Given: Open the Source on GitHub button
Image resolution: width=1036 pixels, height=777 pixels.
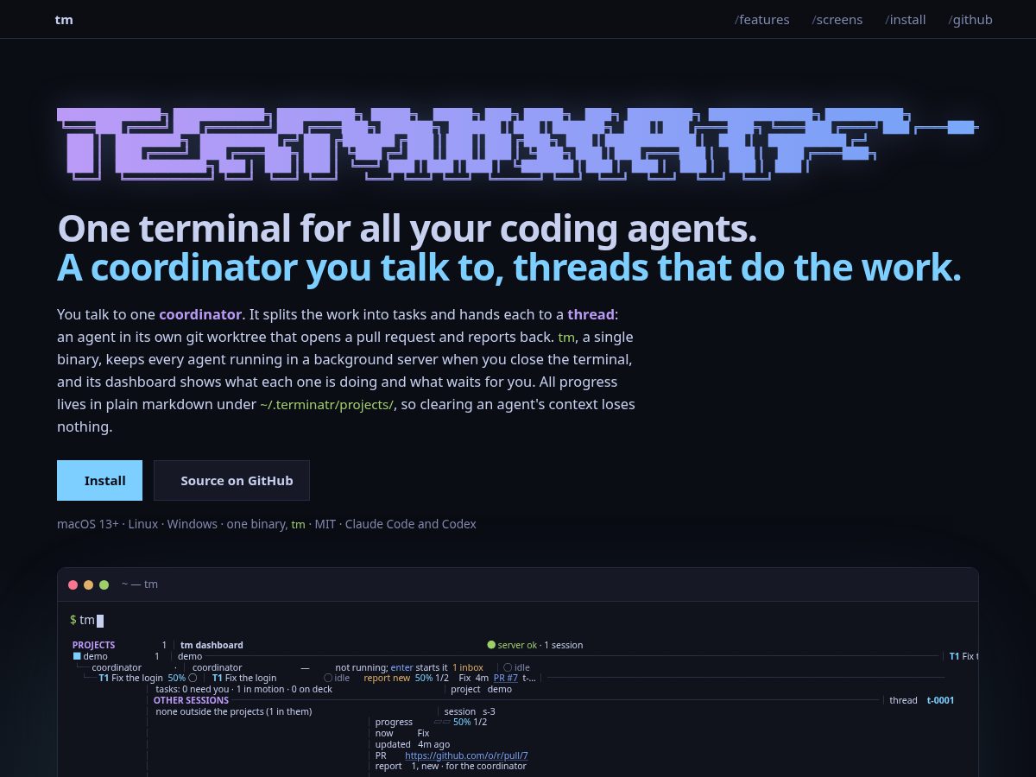Looking at the screenshot, I should point(231,481).
